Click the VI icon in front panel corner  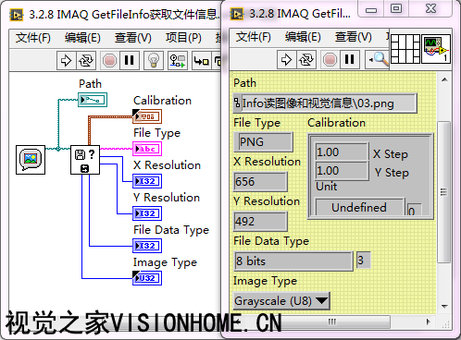coord(436,49)
